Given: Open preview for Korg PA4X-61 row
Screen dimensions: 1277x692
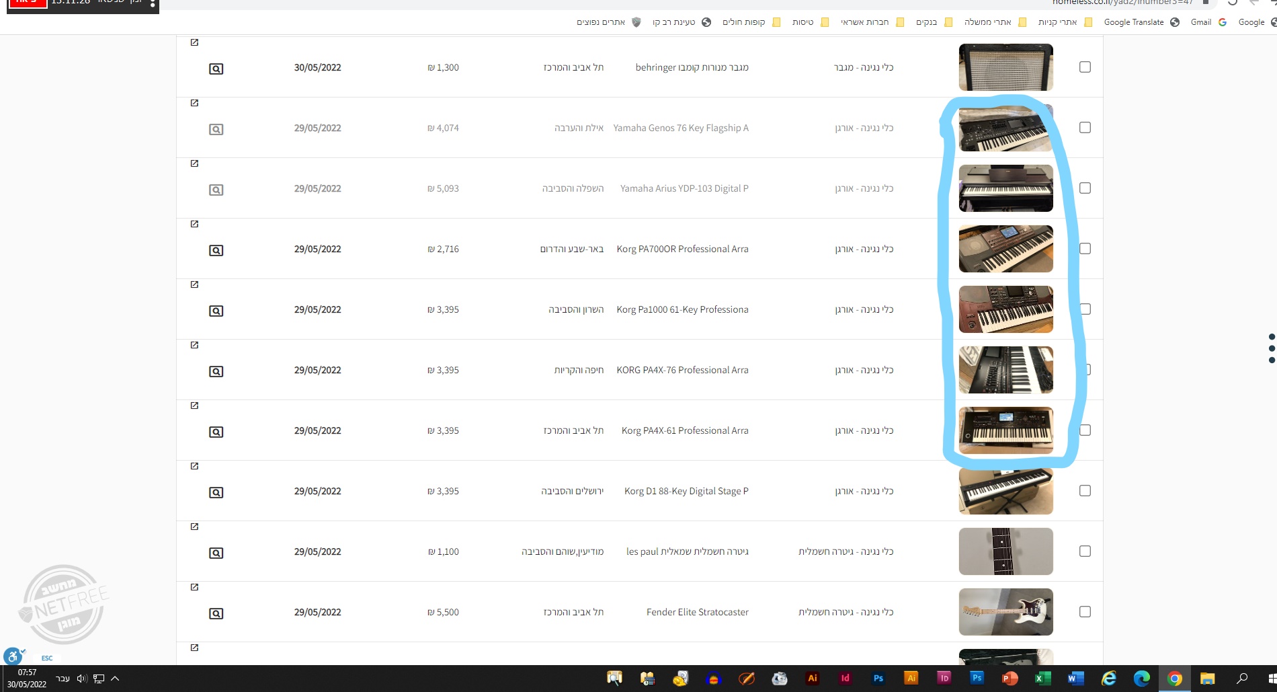Looking at the screenshot, I should pos(216,432).
